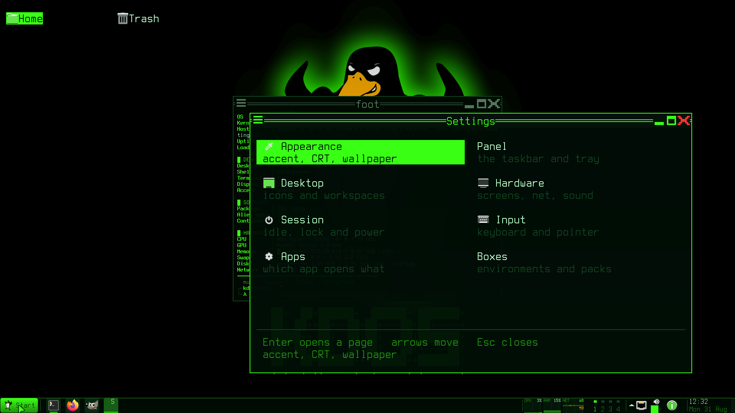Switch to workspace 4
This screenshot has width=735, height=413.
(618, 406)
